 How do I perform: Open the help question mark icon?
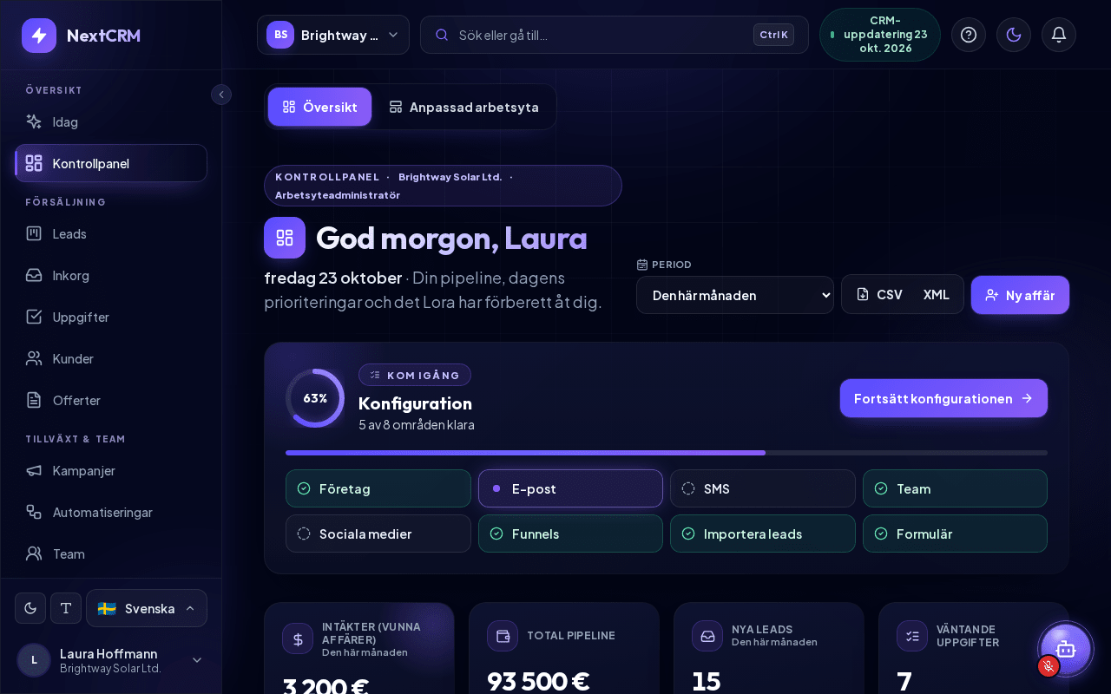click(x=969, y=35)
